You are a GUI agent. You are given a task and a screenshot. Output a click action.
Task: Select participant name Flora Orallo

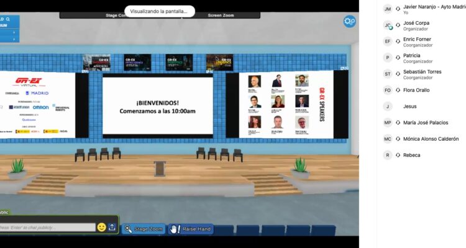416,90
